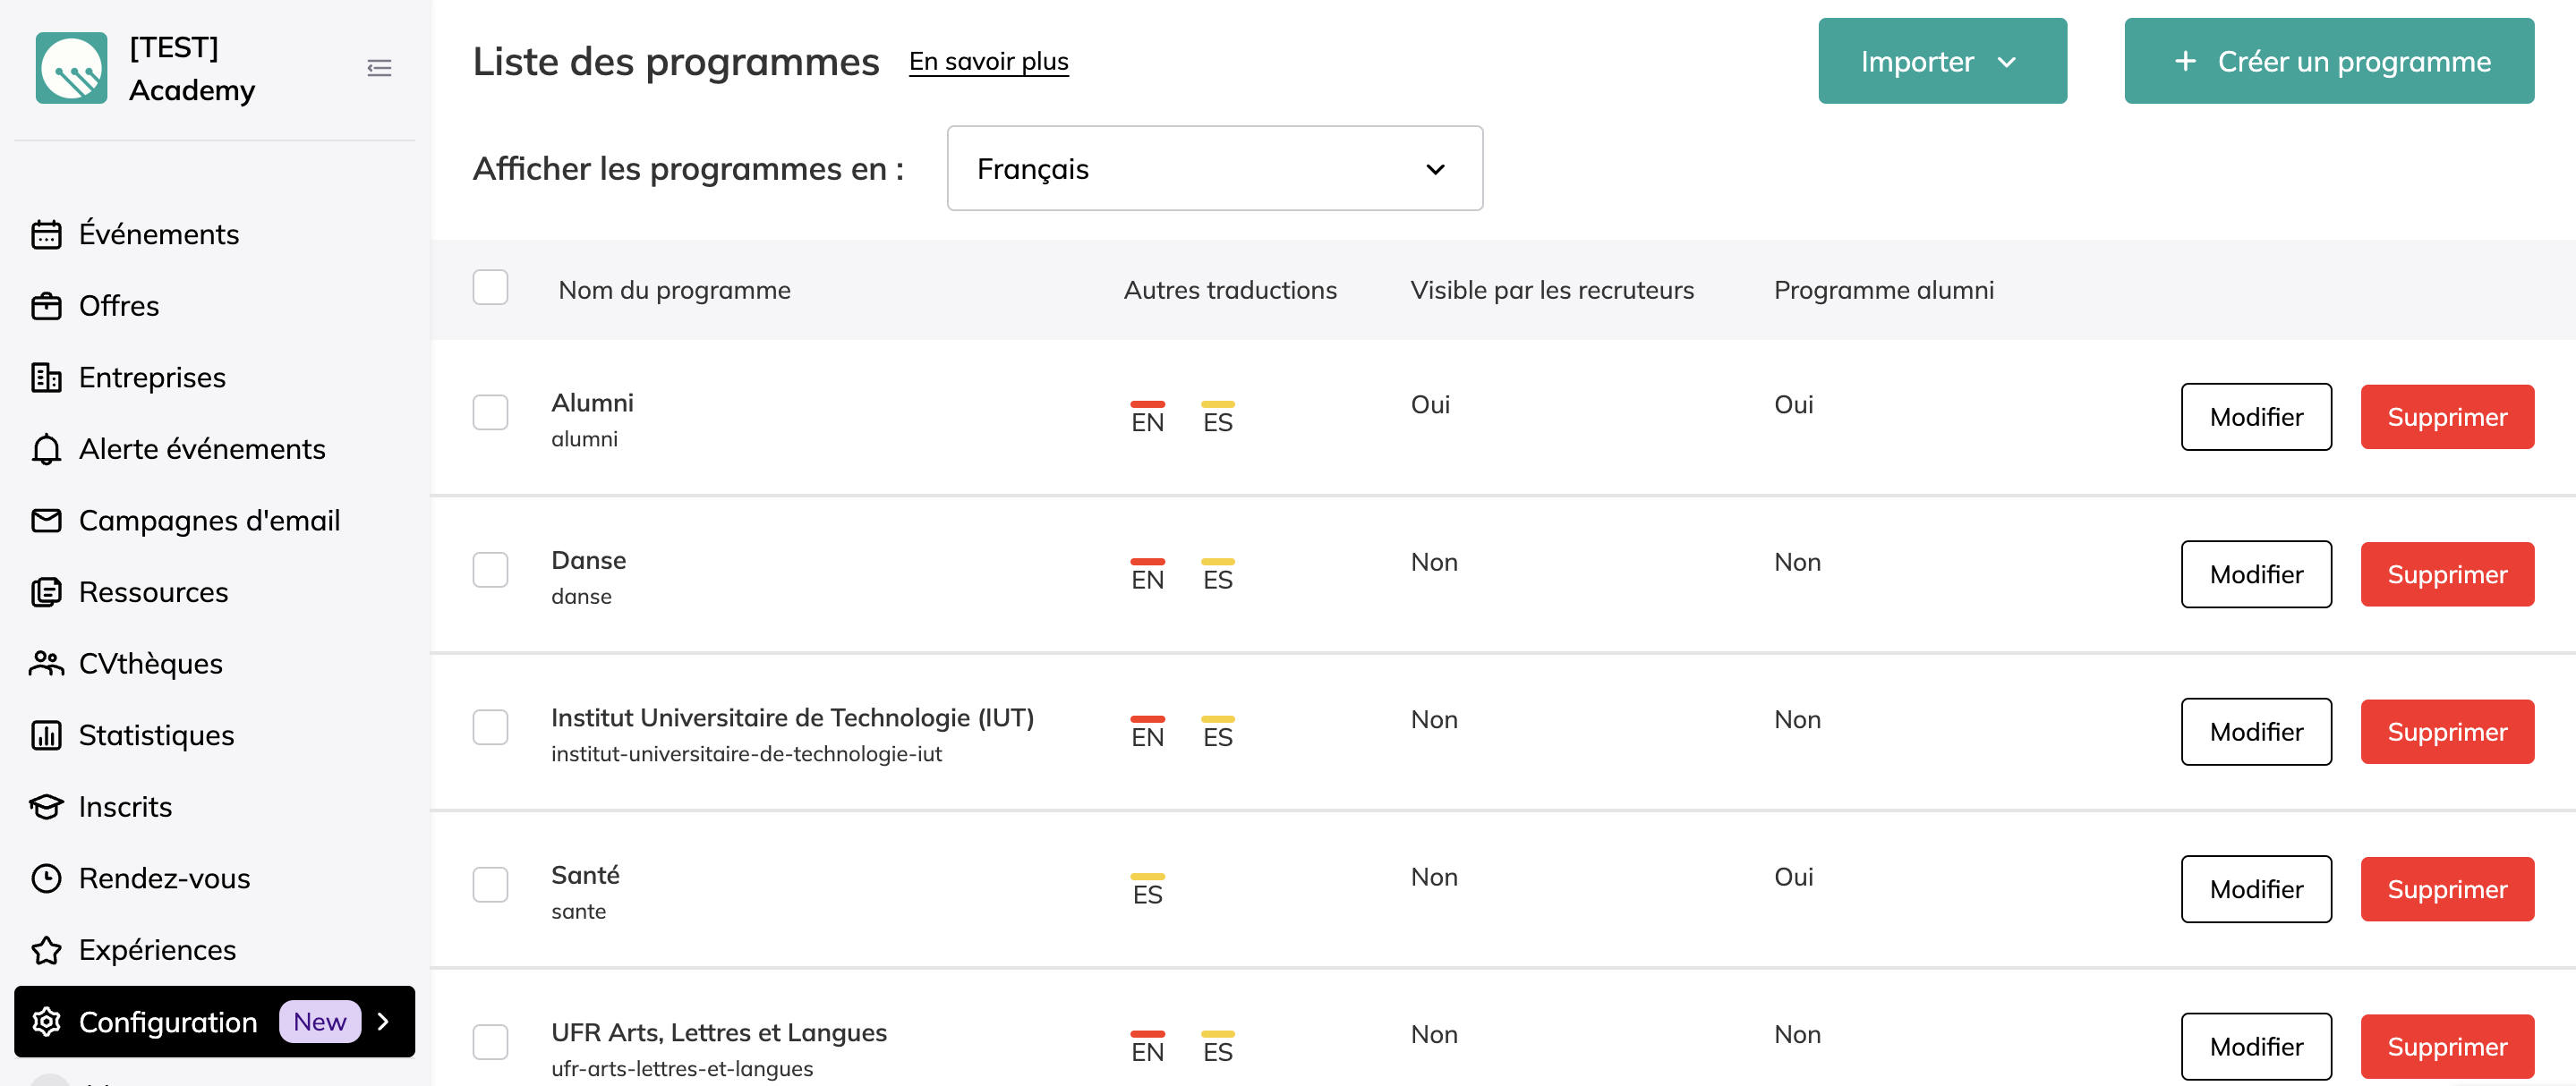This screenshot has height=1086, width=2576.
Task: Select the EN translation flag for Danse
Action: (x=1147, y=574)
